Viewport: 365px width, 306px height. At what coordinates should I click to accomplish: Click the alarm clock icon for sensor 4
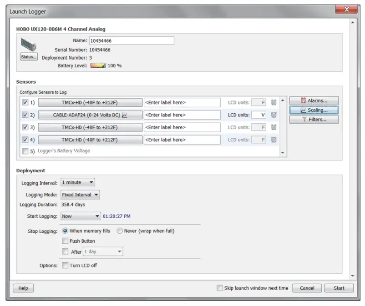click(x=274, y=140)
